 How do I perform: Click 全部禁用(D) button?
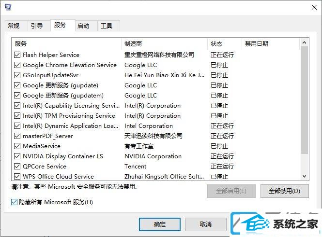coord(284,191)
